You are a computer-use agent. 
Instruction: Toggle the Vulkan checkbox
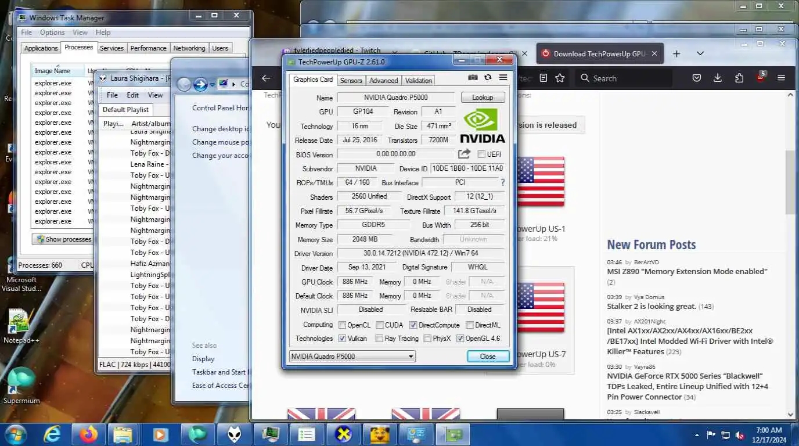pos(342,339)
